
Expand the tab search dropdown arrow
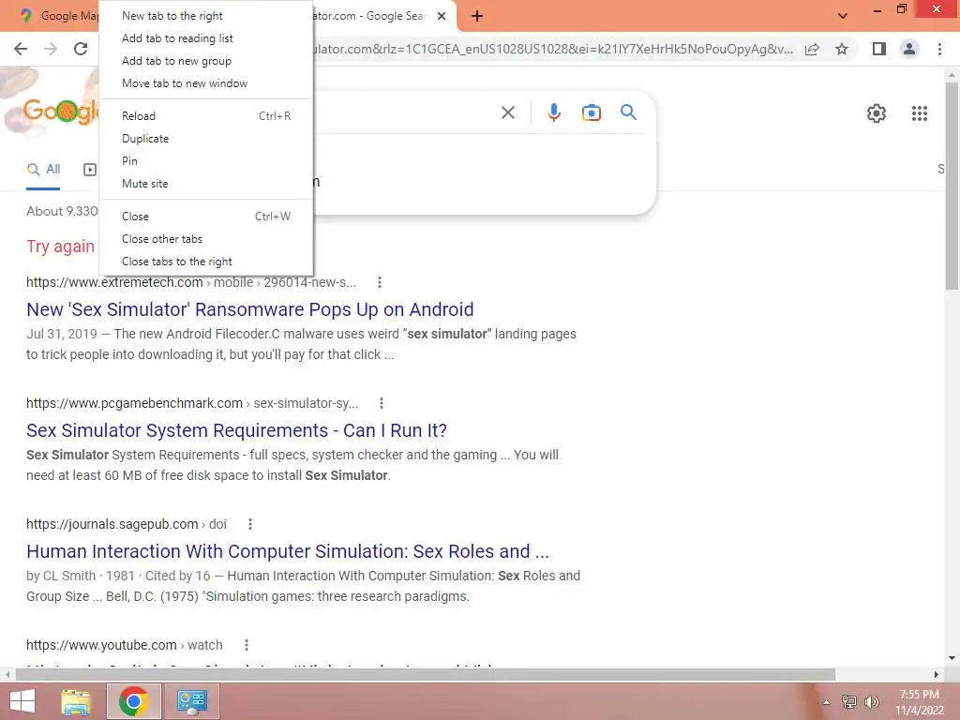coord(843,16)
